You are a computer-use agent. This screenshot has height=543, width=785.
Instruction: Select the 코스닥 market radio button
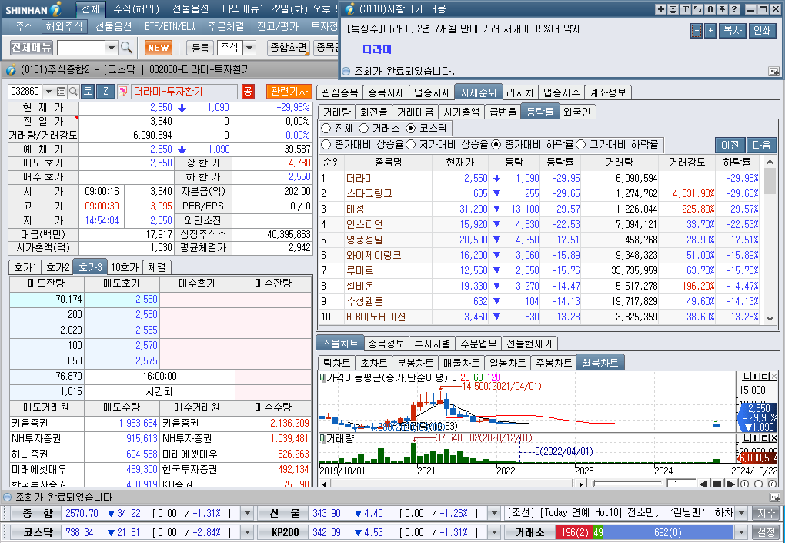tap(410, 128)
